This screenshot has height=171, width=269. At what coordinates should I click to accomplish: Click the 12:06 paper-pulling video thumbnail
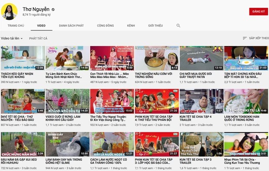(23, 58)
